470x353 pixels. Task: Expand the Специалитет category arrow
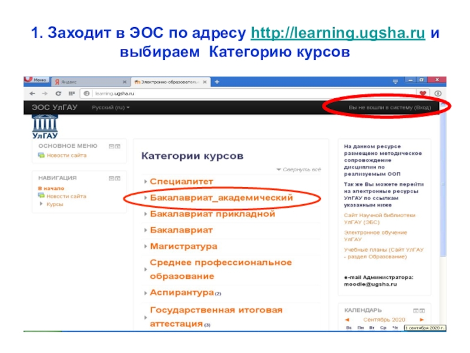(145, 181)
